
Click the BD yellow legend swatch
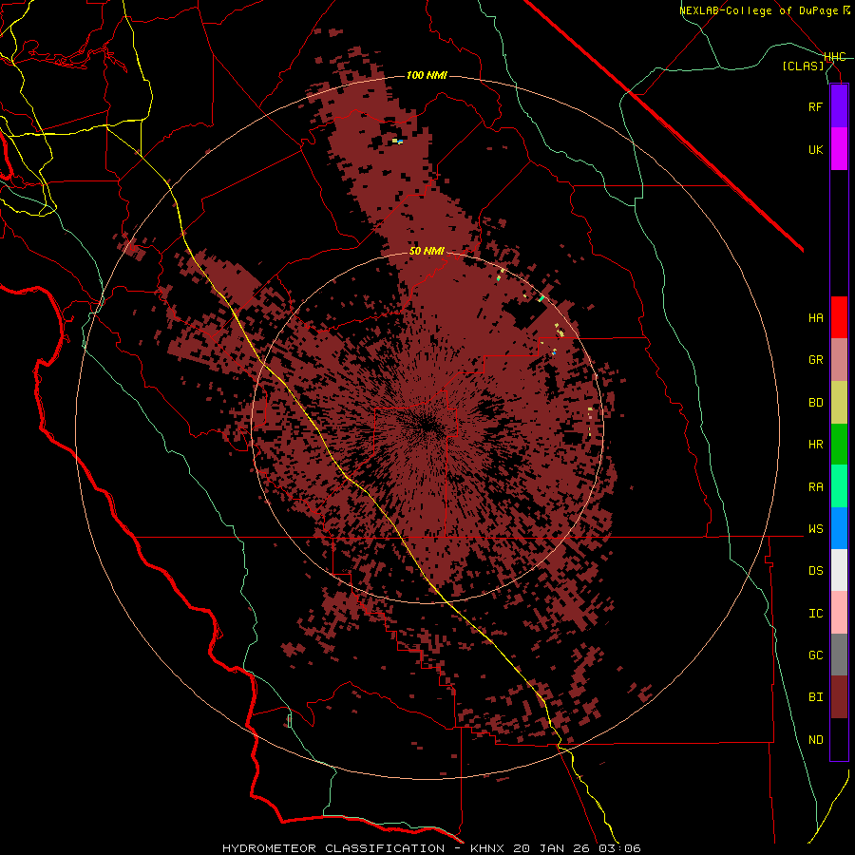point(839,403)
